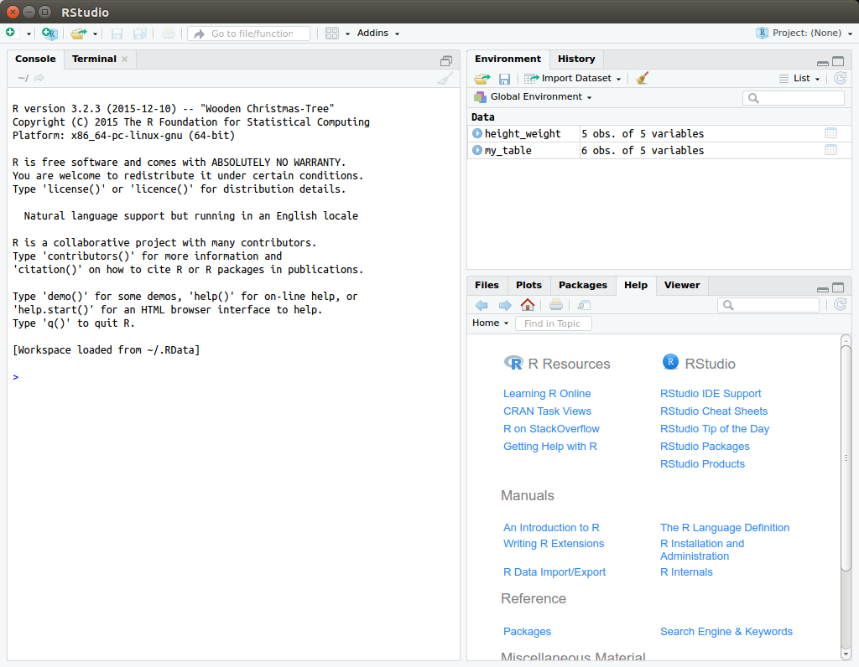The width and height of the screenshot is (859, 667).
Task: Print the help topic via printer icon
Action: click(555, 305)
